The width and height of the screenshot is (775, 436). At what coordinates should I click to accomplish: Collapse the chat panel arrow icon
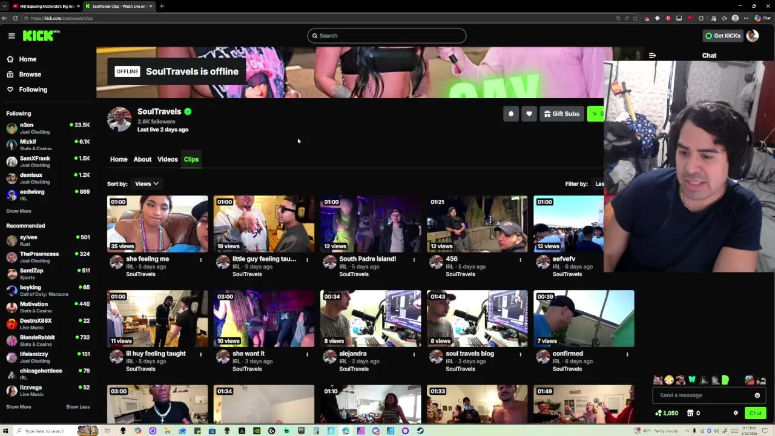pos(652,56)
